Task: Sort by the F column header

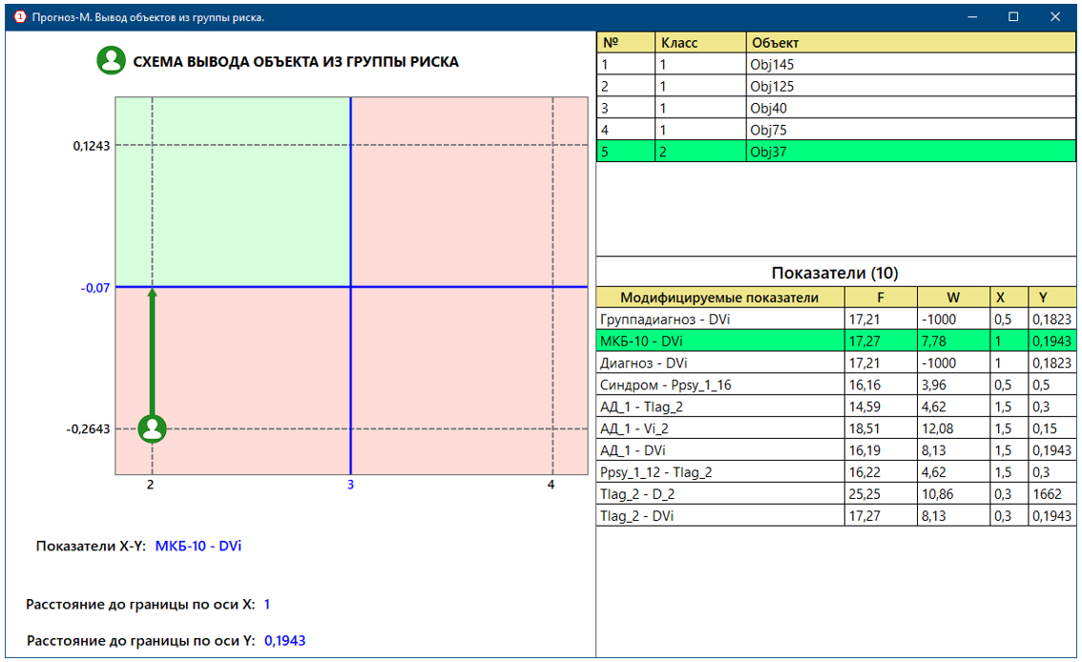Action: [x=879, y=298]
